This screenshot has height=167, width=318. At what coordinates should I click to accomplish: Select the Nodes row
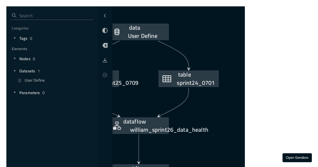(x=52, y=59)
